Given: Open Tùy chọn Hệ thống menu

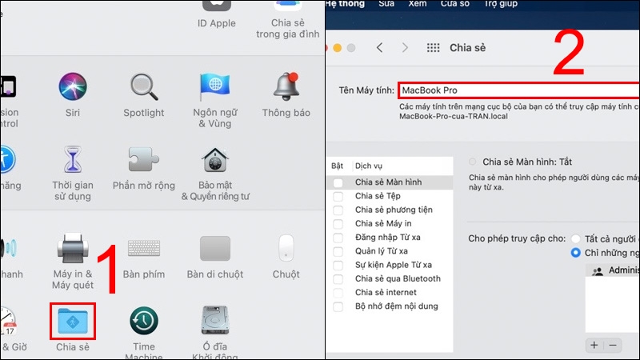Looking at the screenshot, I should click(345, 4).
